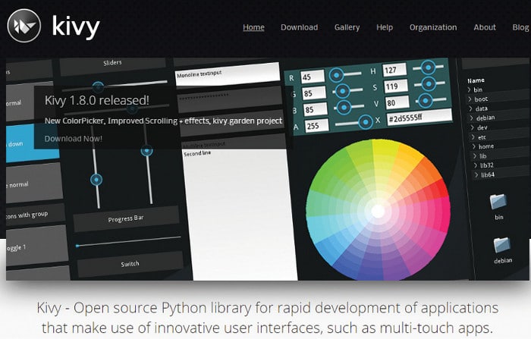The width and height of the screenshot is (531, 339).
Task: Click the bin folder icon
Action: click(498, 202)
